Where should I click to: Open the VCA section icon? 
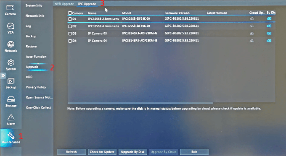tap(11, 26)
